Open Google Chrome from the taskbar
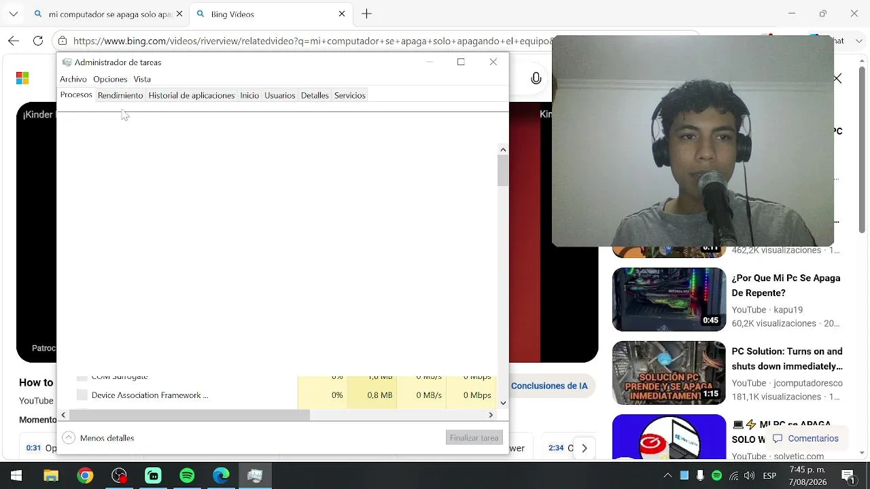 [x=85, y=475]
